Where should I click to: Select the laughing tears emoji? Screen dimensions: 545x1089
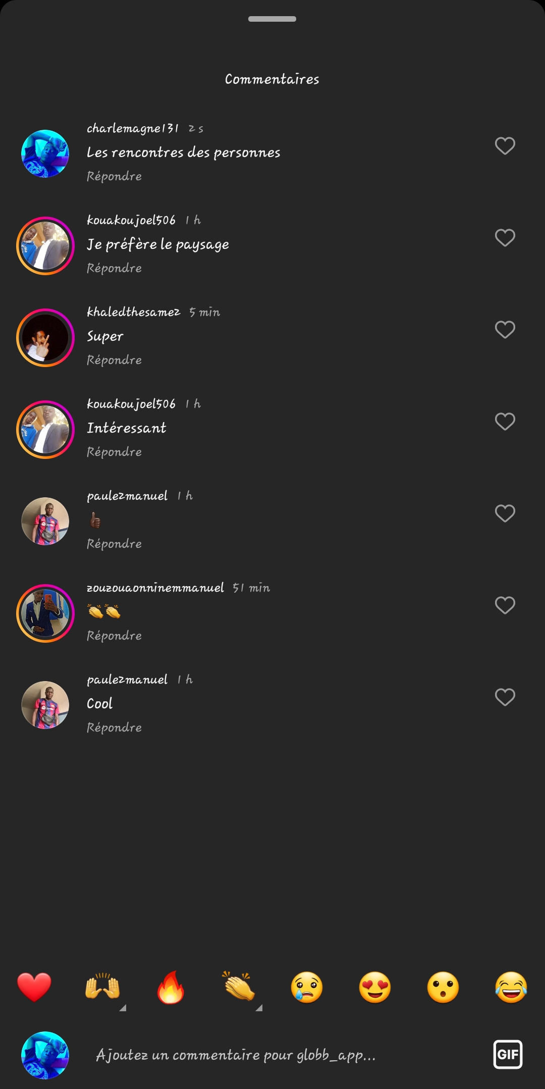click(511, 987)
